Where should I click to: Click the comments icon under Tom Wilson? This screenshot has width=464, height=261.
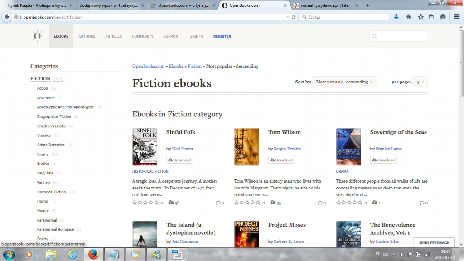[x=319, y=203]
